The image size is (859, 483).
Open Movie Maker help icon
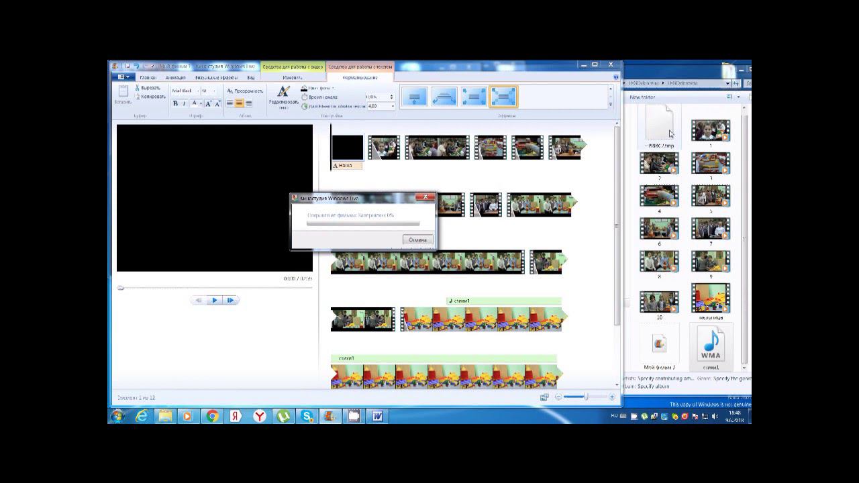point(616,77)
